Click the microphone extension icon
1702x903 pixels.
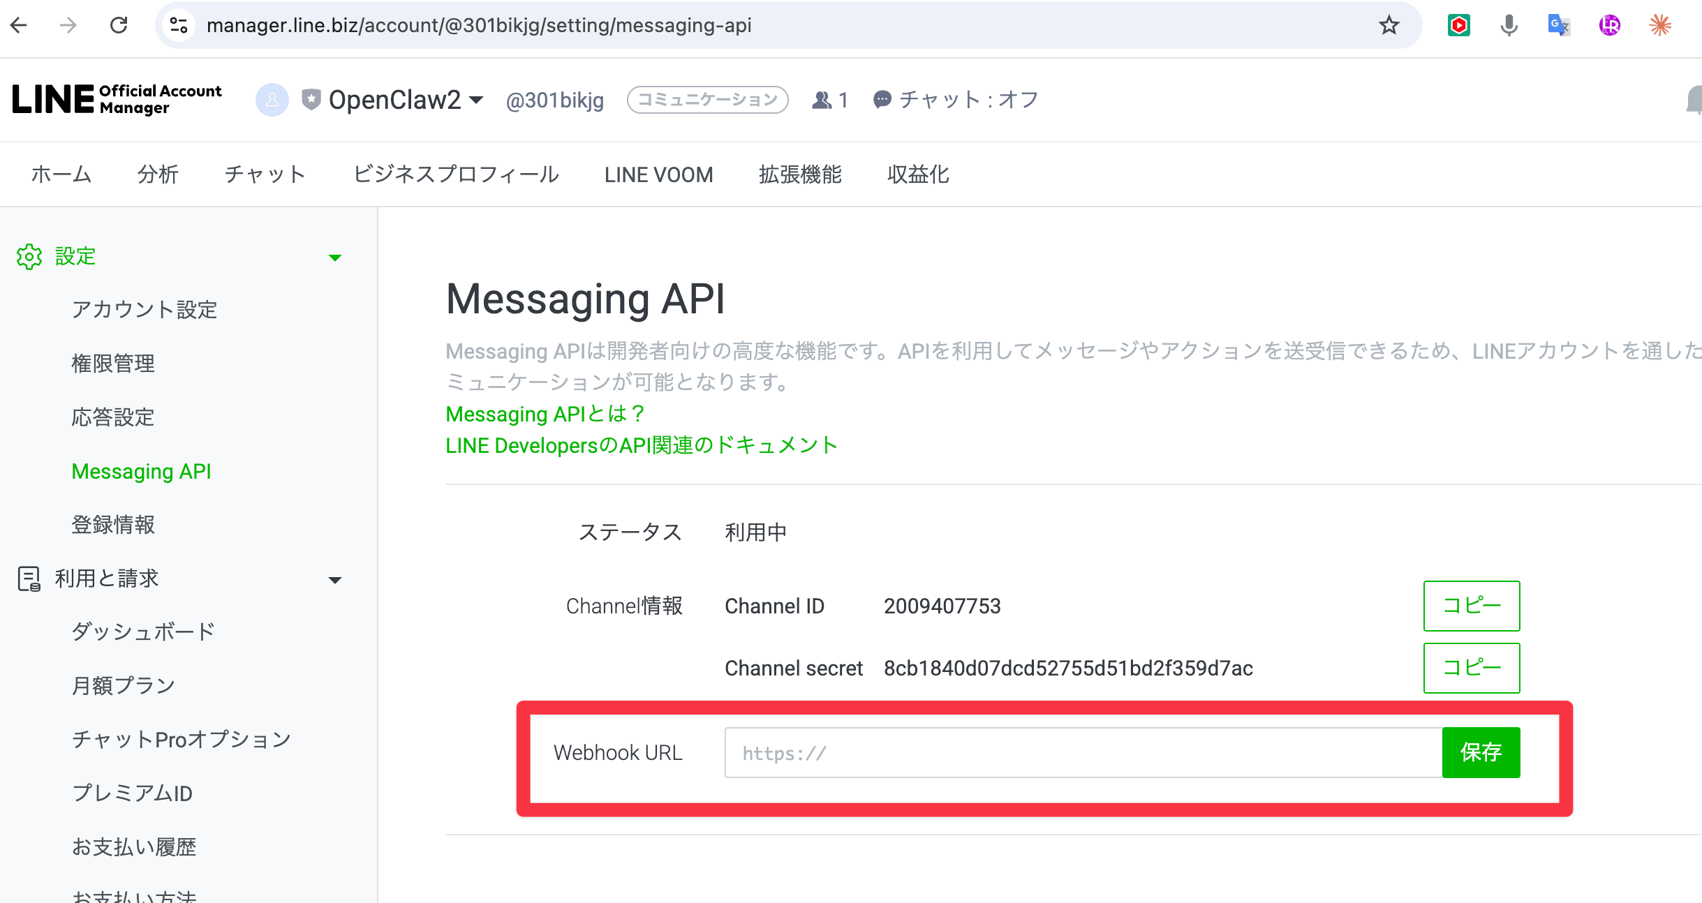(1509, 26)
